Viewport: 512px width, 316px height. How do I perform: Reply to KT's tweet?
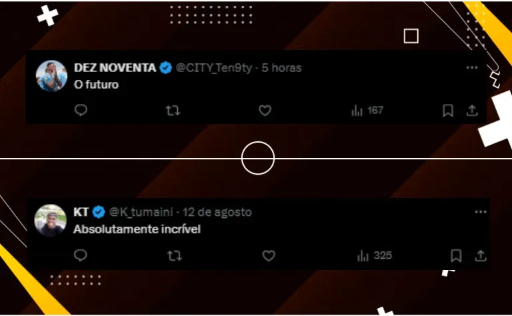(80, 255)
